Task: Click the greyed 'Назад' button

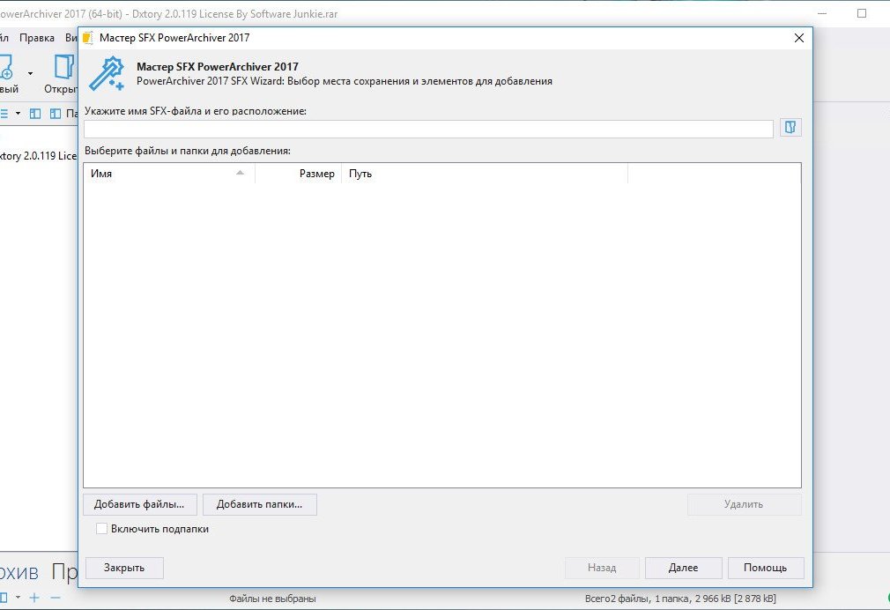Action: click(x=602, y=568)
